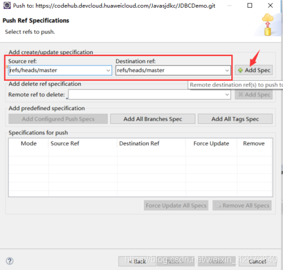Viewport: 283px width, 270px height.
Task: Close the Push dialog window
Action: pos(270,6)
